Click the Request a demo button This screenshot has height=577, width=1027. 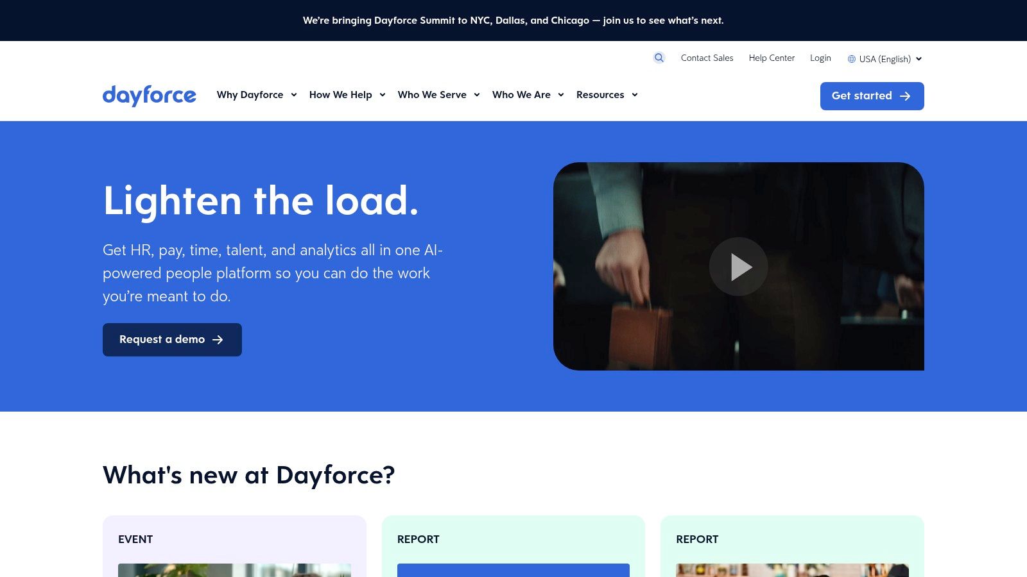[172, 339]
